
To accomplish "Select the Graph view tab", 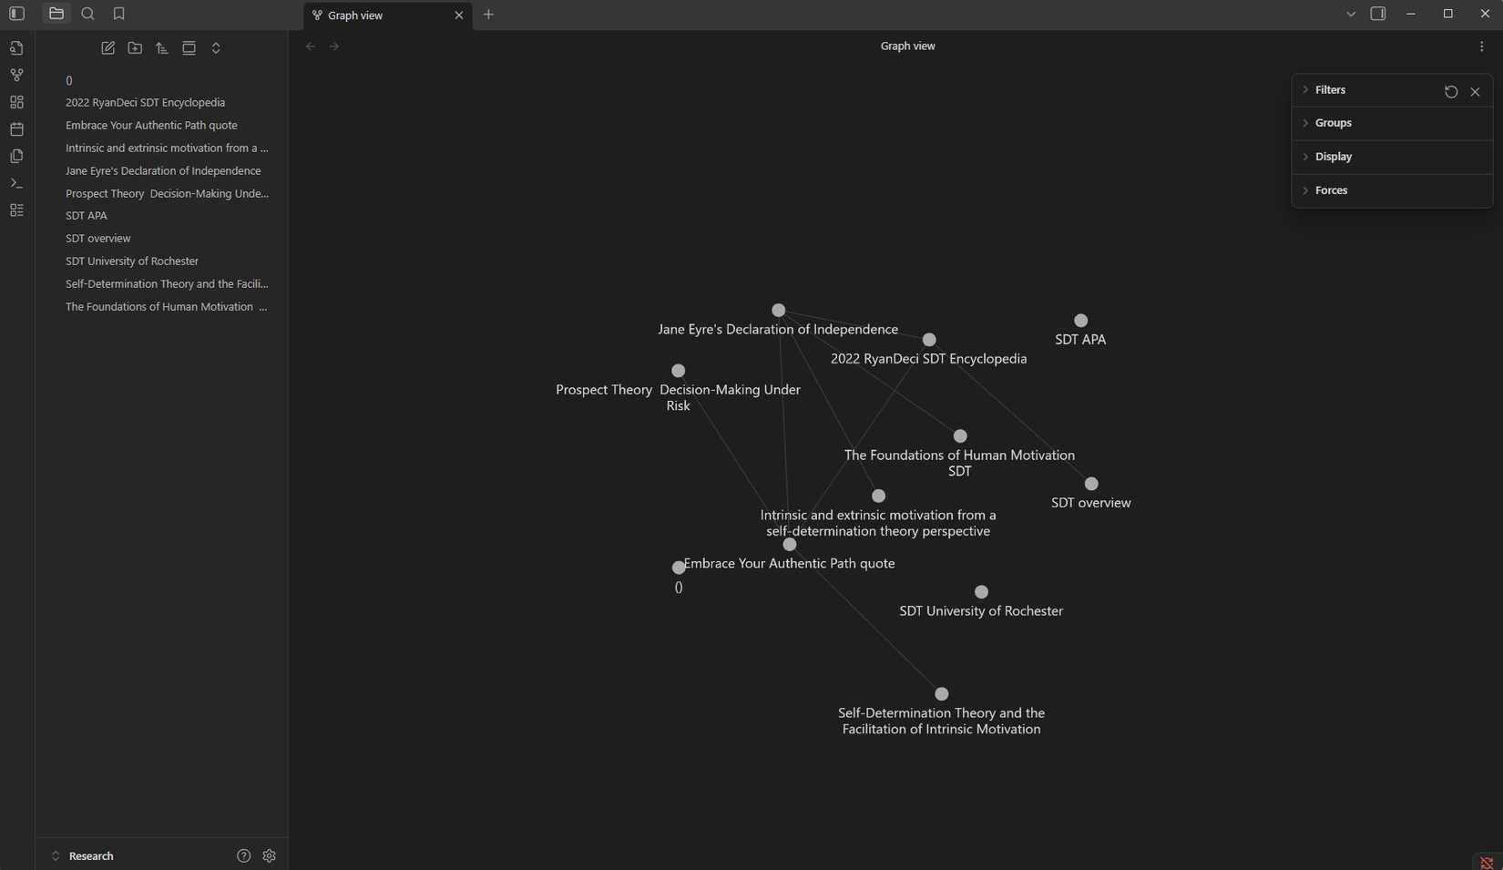I will coord(373,15).
